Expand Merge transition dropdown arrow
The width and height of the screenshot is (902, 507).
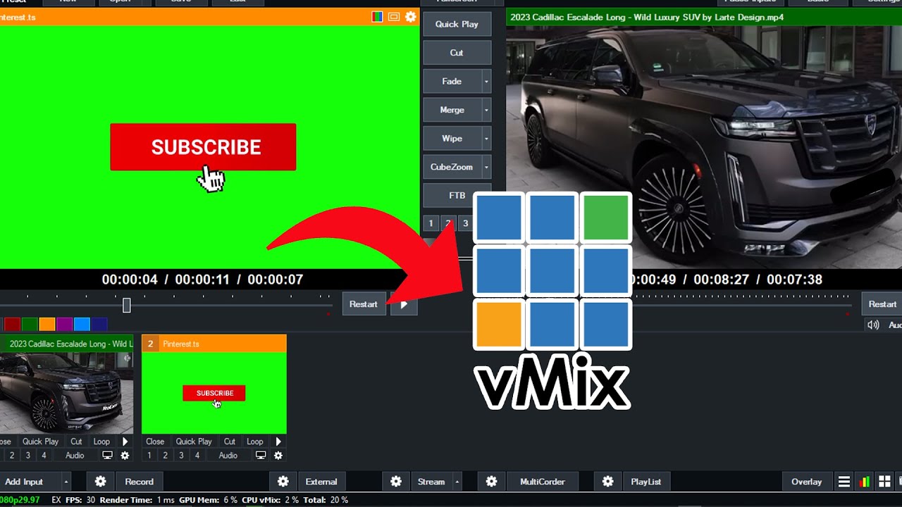click(486, 110)
